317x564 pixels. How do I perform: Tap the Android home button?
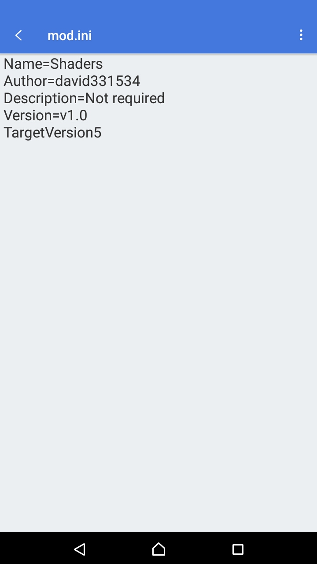click(158, 549)
